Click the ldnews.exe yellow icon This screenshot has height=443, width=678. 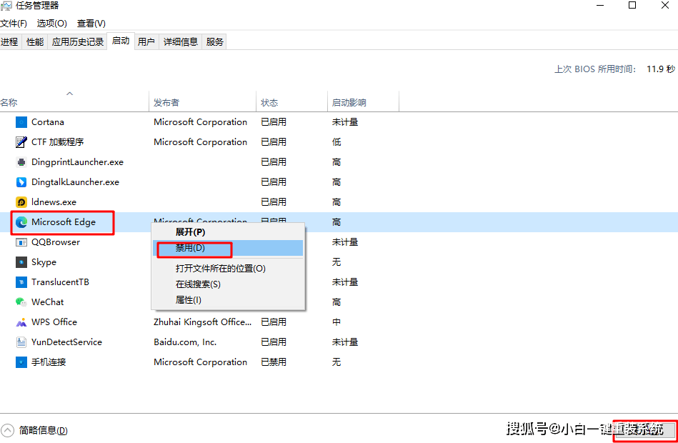(x=21, y=202)
